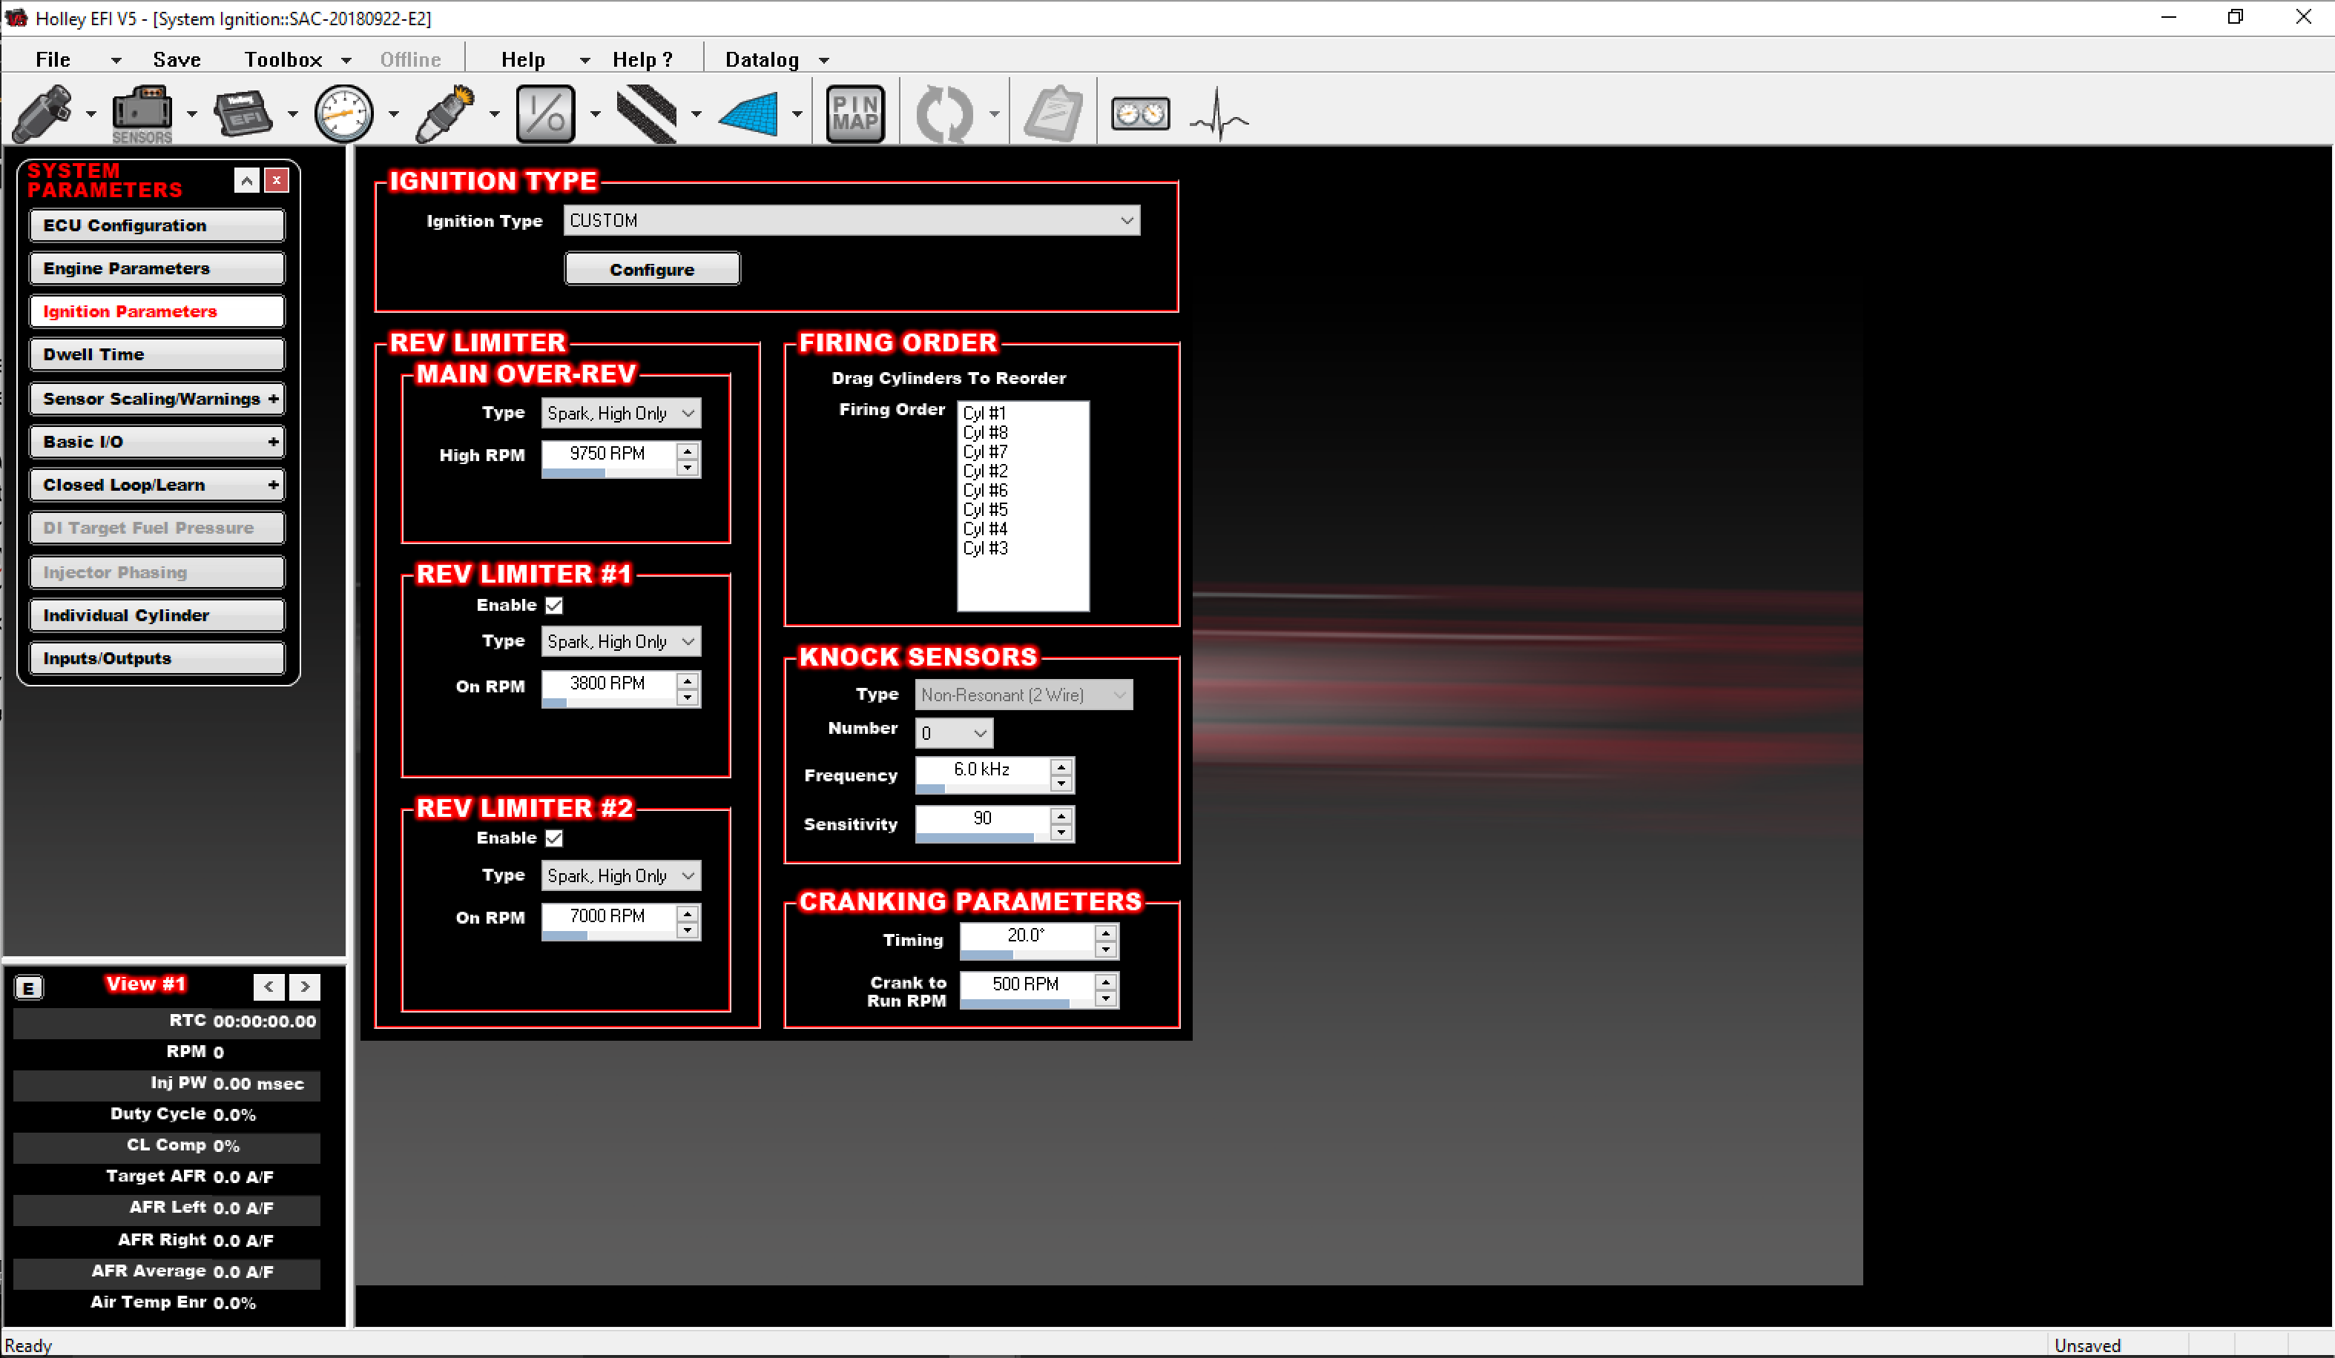Select Ignition Parameters in sidebar
The width and height of the screenshot is (2335, 1358).
157,311
